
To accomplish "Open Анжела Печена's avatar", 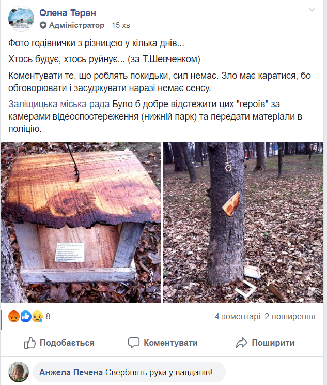I will tap(19, 372).
